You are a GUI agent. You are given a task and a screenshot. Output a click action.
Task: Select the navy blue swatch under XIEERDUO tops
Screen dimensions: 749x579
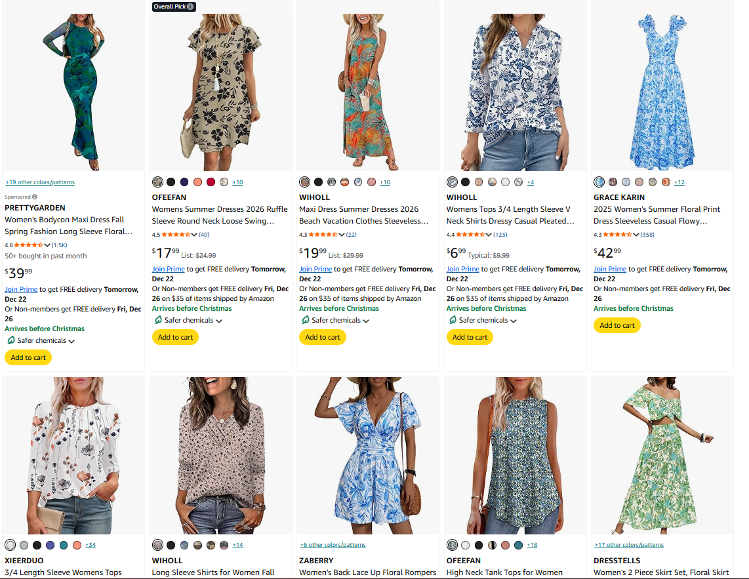(51, 545)
